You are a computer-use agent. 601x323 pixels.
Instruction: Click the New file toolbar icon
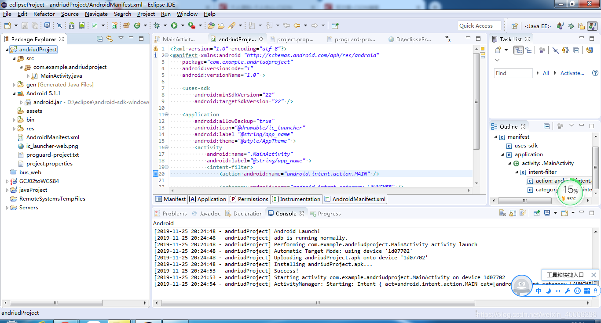click(x=7, y=26)
